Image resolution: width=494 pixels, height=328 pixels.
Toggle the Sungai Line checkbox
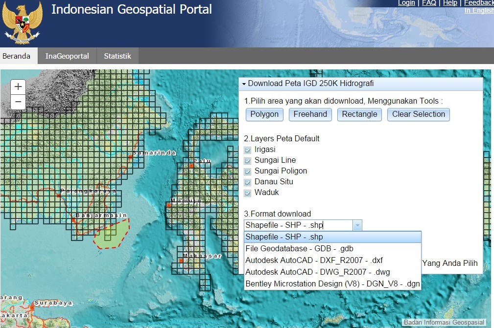point(248,160)
